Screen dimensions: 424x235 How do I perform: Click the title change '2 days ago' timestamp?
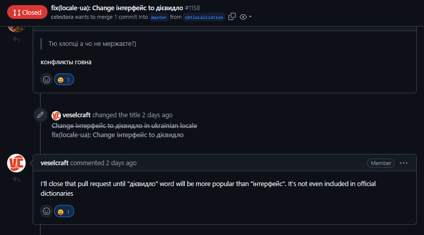coord(157,115)
